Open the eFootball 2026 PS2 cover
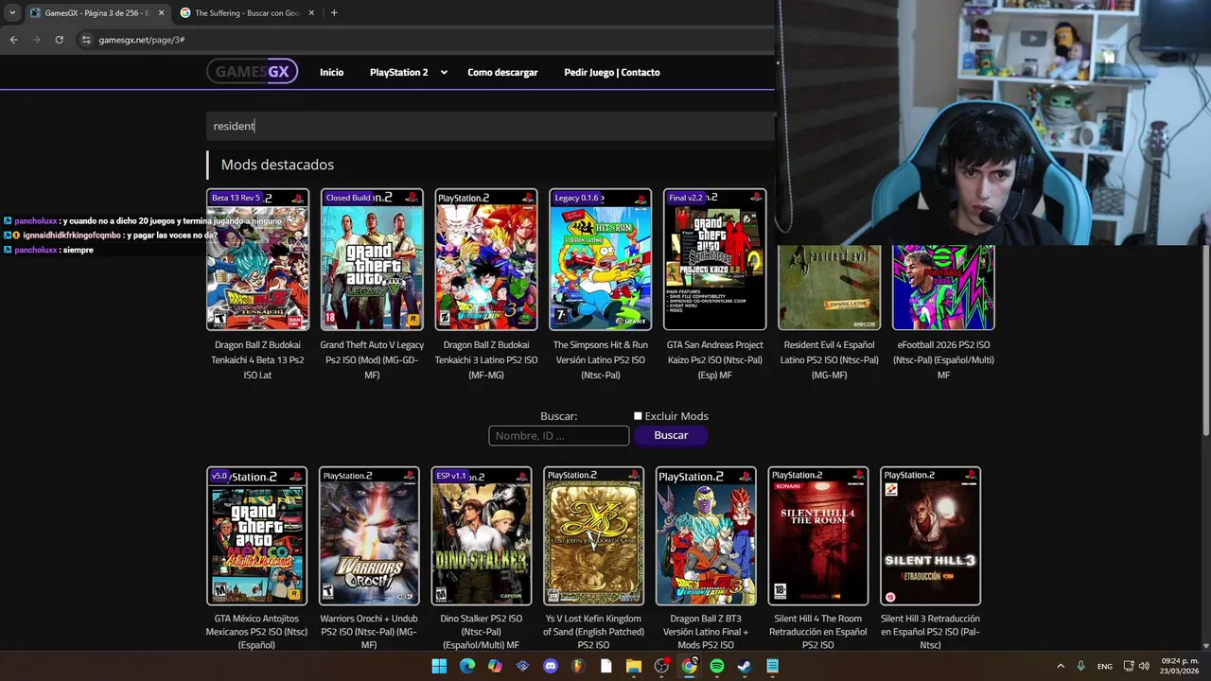This screenshot has width=1211, height=681. point(943,288)
